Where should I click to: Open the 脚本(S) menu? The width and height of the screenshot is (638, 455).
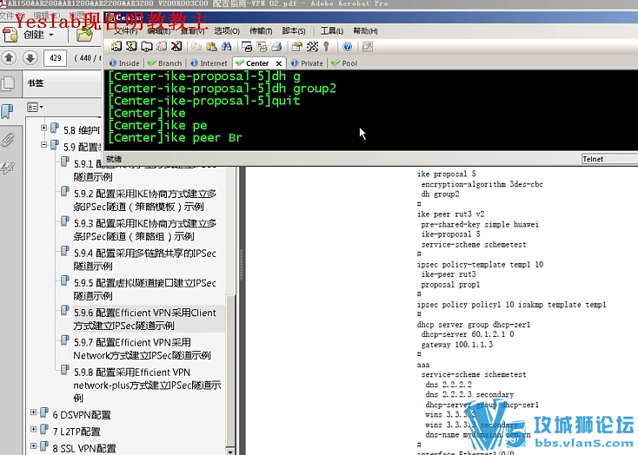294,31
